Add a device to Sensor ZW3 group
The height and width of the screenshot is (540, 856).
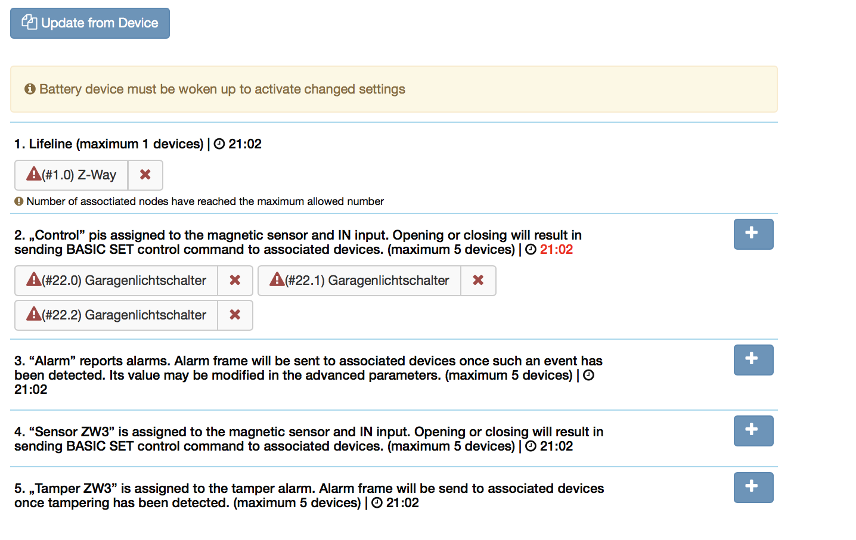[753, 430]
